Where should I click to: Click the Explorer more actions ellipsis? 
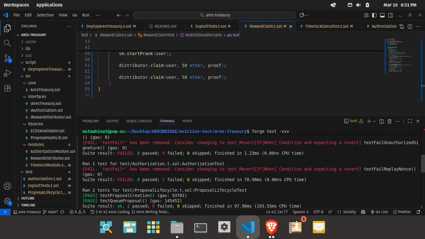click(x=68, y=26)
